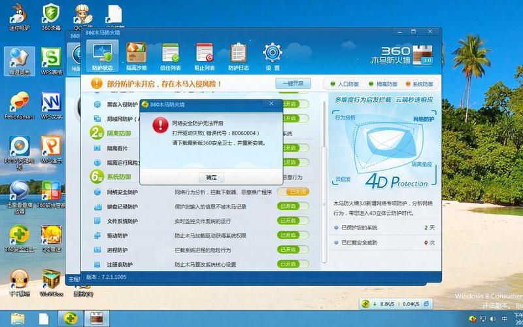Image resolution: width=523 pixels, height=327 pixels.
Task: Disable the 进程防护 switch
Action: pyautogui.click(x=293, y=250)
